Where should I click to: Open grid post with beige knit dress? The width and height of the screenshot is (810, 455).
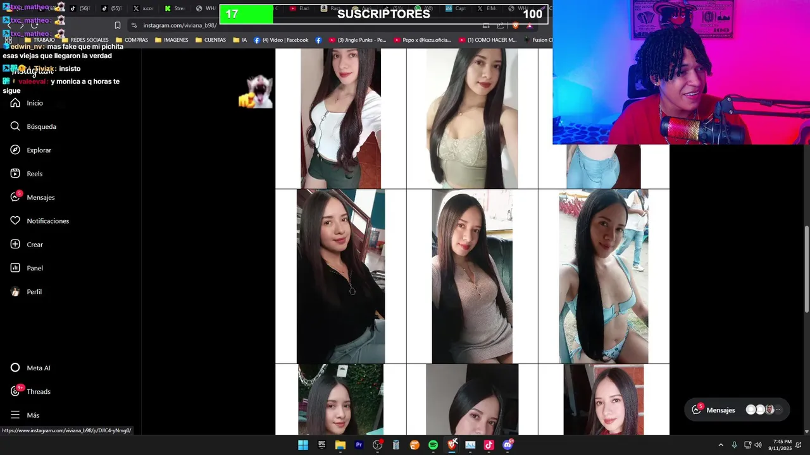(472, 276)
